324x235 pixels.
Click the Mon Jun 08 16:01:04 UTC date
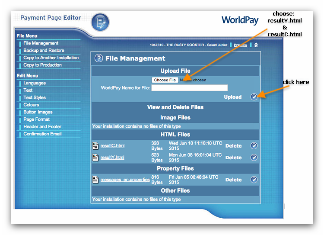[x=195, y=158]
